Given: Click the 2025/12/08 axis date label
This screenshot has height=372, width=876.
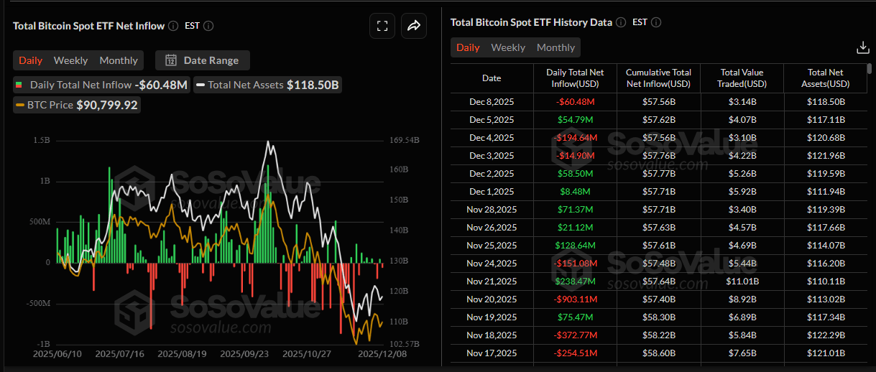Looking at the screenshot, I should 382,354.
